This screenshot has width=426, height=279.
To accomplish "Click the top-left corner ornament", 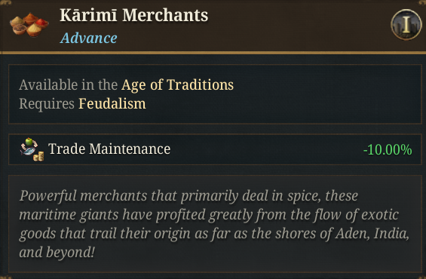I will (x=5, y=2).
